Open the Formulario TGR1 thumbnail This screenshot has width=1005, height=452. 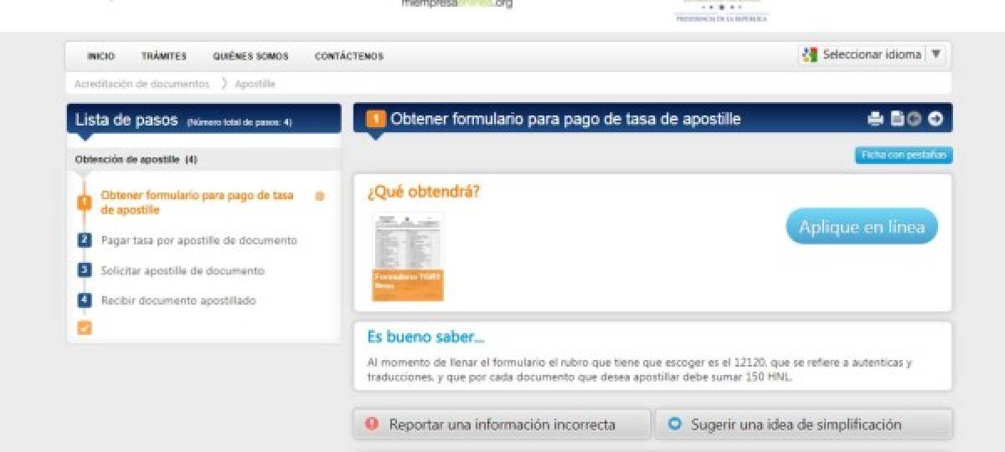click(x=408, y=256)
